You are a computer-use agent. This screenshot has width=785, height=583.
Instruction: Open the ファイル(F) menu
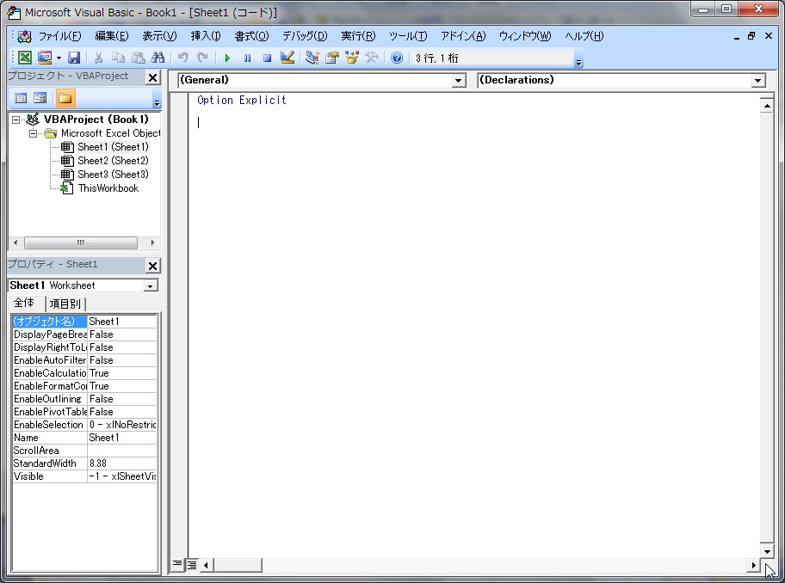(59, 36)
